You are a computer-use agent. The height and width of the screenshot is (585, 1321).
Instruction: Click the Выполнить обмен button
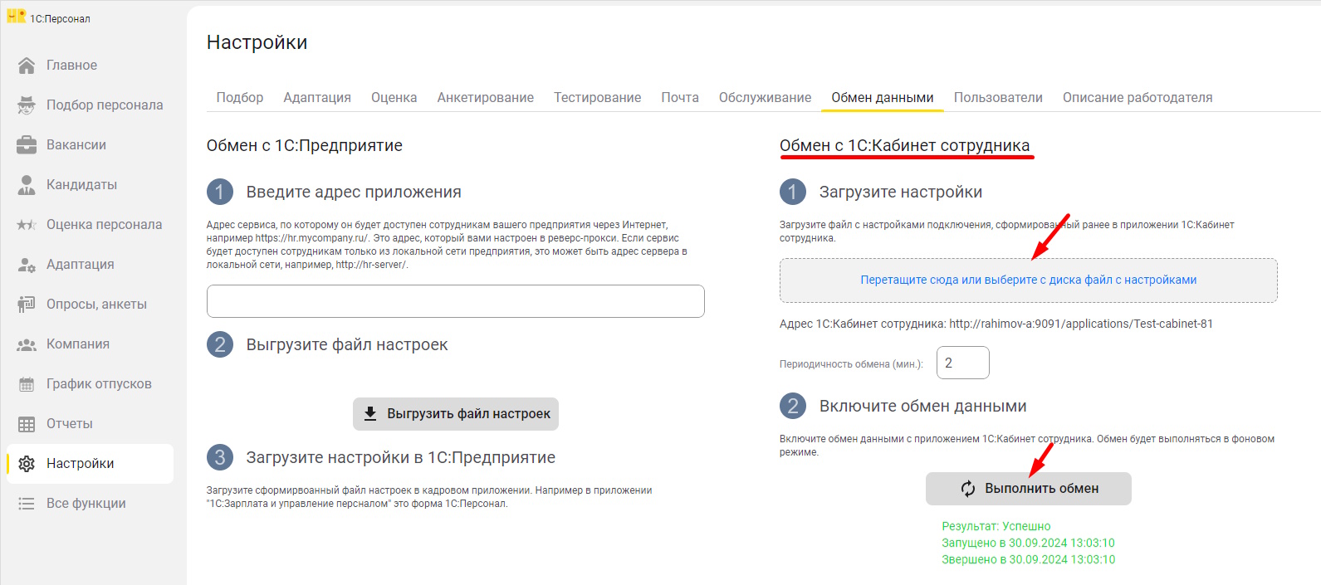[x=1029, y=489]
